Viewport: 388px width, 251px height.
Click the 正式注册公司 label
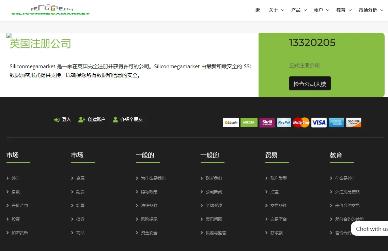(x=304, y=65)
